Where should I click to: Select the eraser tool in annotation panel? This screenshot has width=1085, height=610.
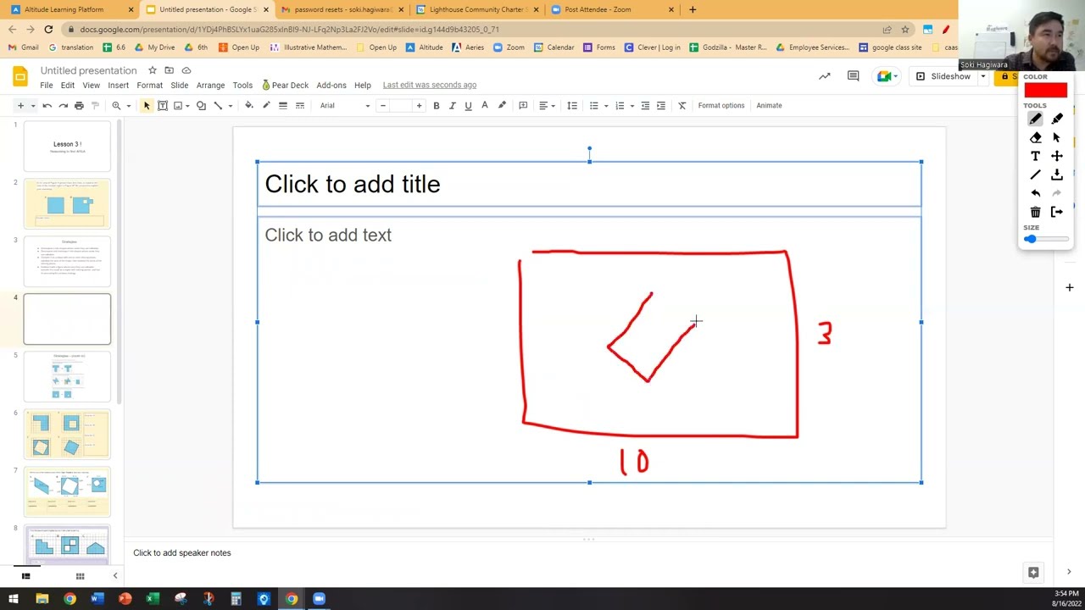[1035, 137]
